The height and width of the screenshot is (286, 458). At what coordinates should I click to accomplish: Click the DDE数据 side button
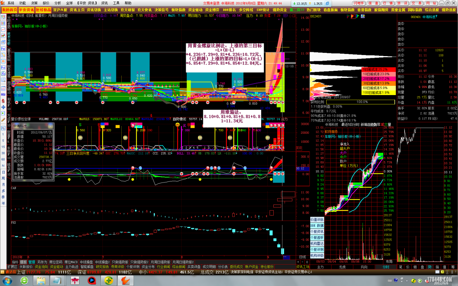pos(317,226)
